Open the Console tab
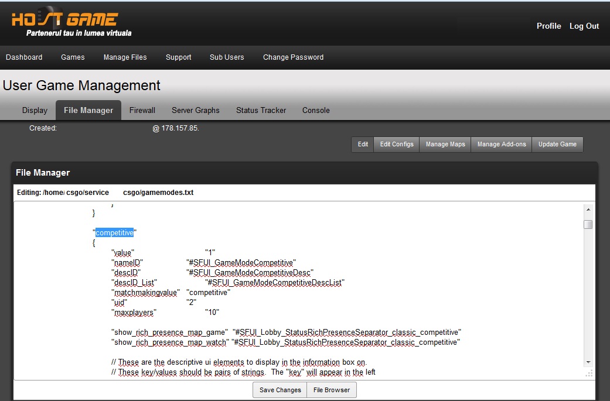610x401 pixels. 316,110
